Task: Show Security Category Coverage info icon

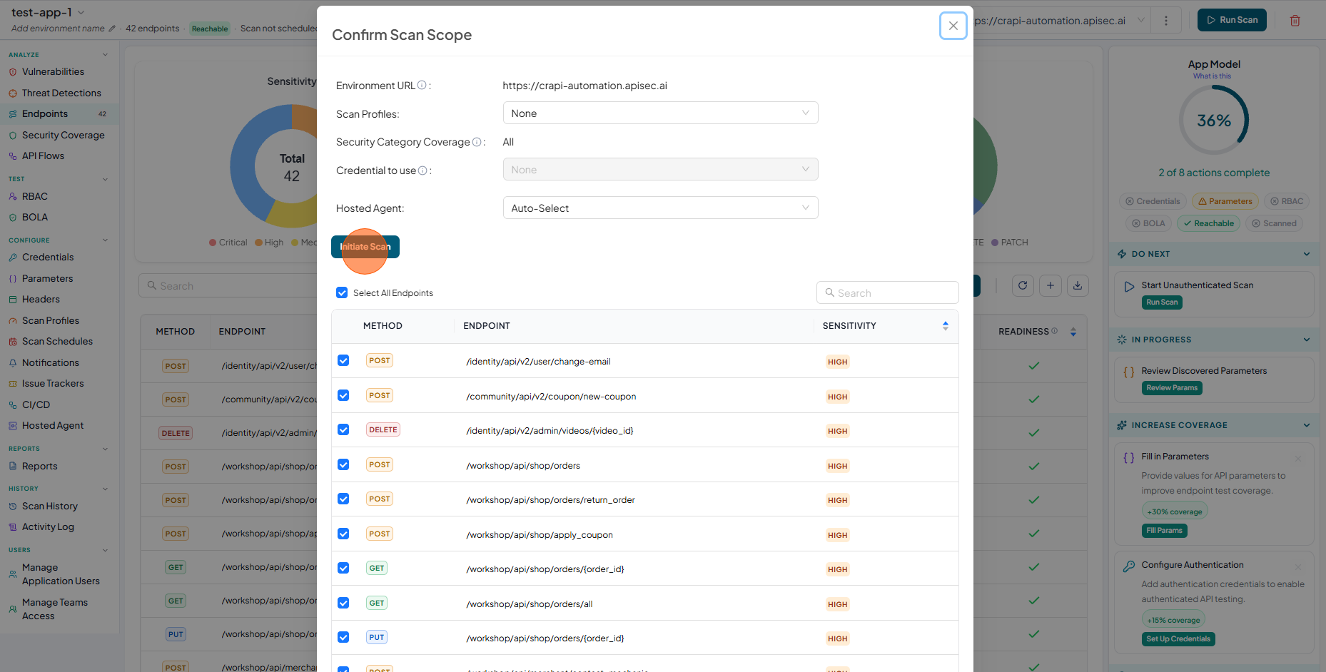Action: coord(477,142)
